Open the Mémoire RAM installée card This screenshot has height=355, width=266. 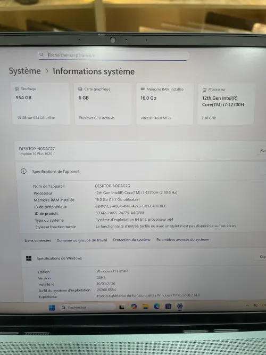(x=165, y=104)
